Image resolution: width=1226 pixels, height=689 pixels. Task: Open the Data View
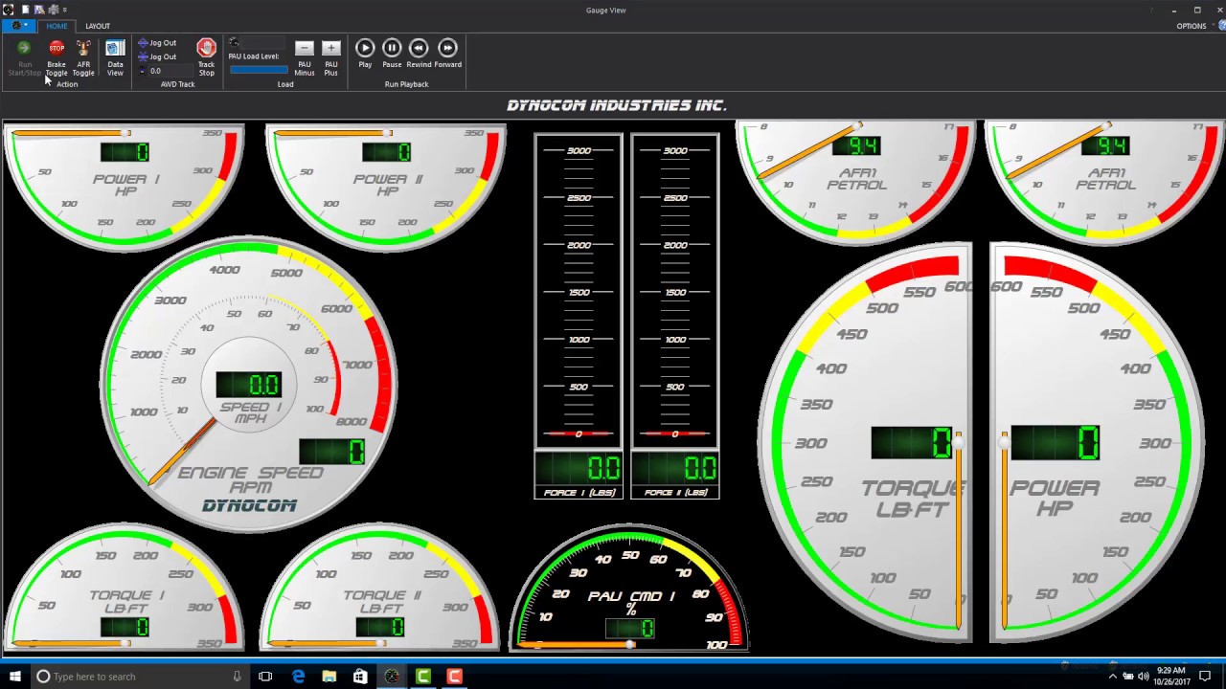(115, 57)
